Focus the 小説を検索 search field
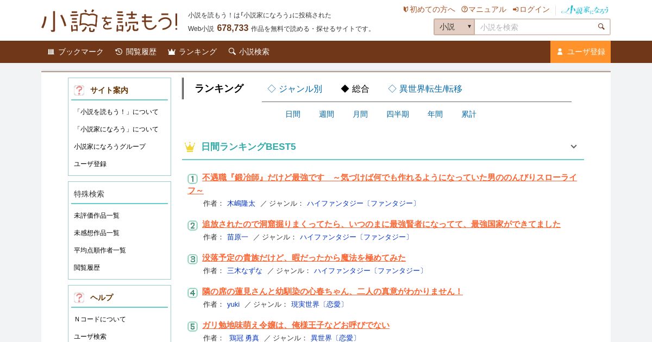Viewport: 652px width, 342px height. (x=535, y=27)
